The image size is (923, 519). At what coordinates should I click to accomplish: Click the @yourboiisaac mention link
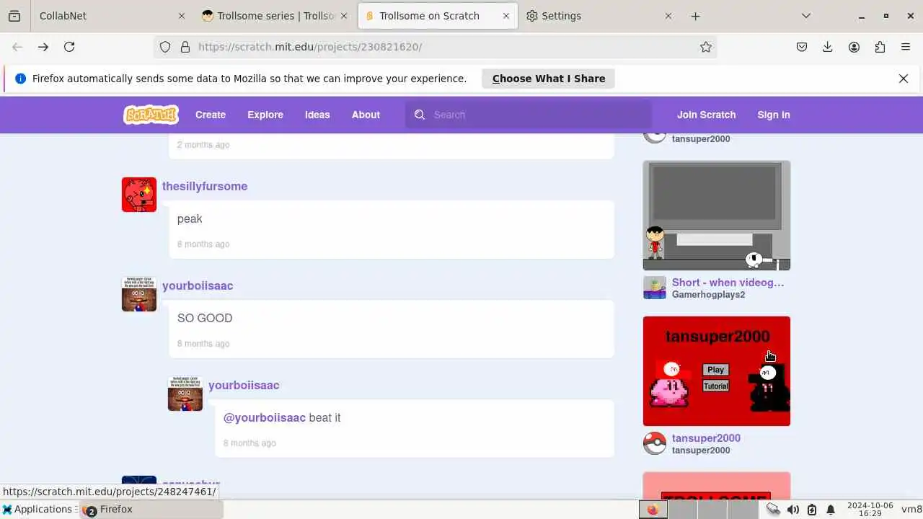tap(265, 417)
